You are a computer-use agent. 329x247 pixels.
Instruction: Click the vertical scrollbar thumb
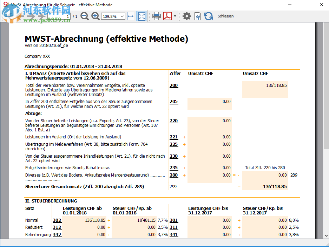pyautogui.click(x=326, y=86)
